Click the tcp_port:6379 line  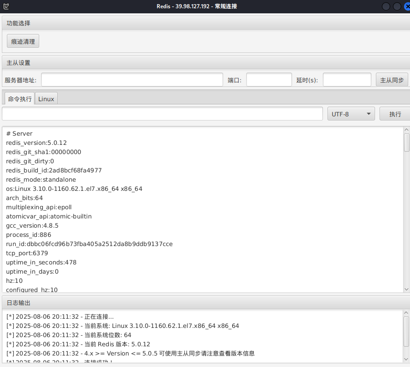[27, 253]
